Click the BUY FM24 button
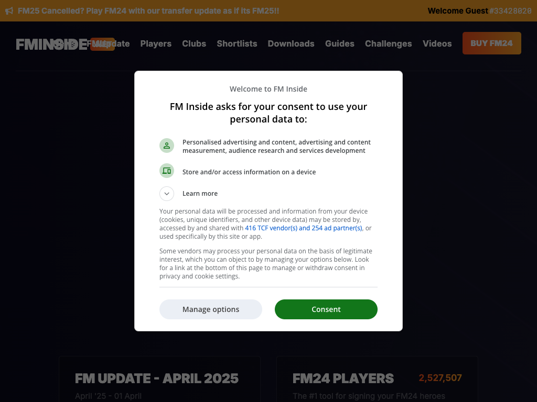Screen dimensions: 537x402 (491, 43)
